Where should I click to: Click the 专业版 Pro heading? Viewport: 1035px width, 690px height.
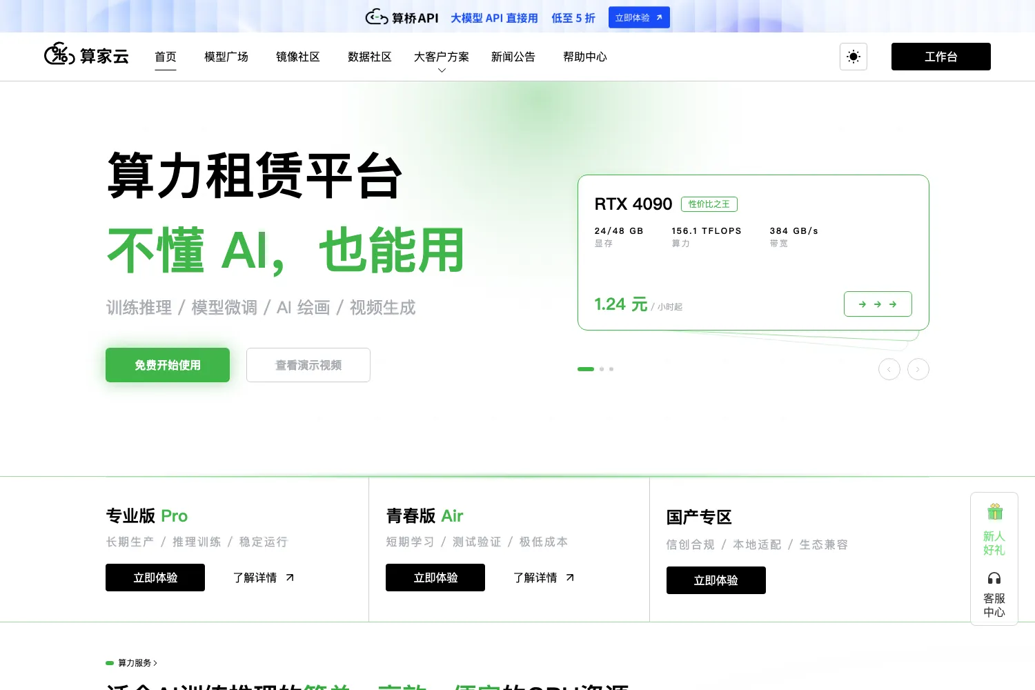[147, 516]
